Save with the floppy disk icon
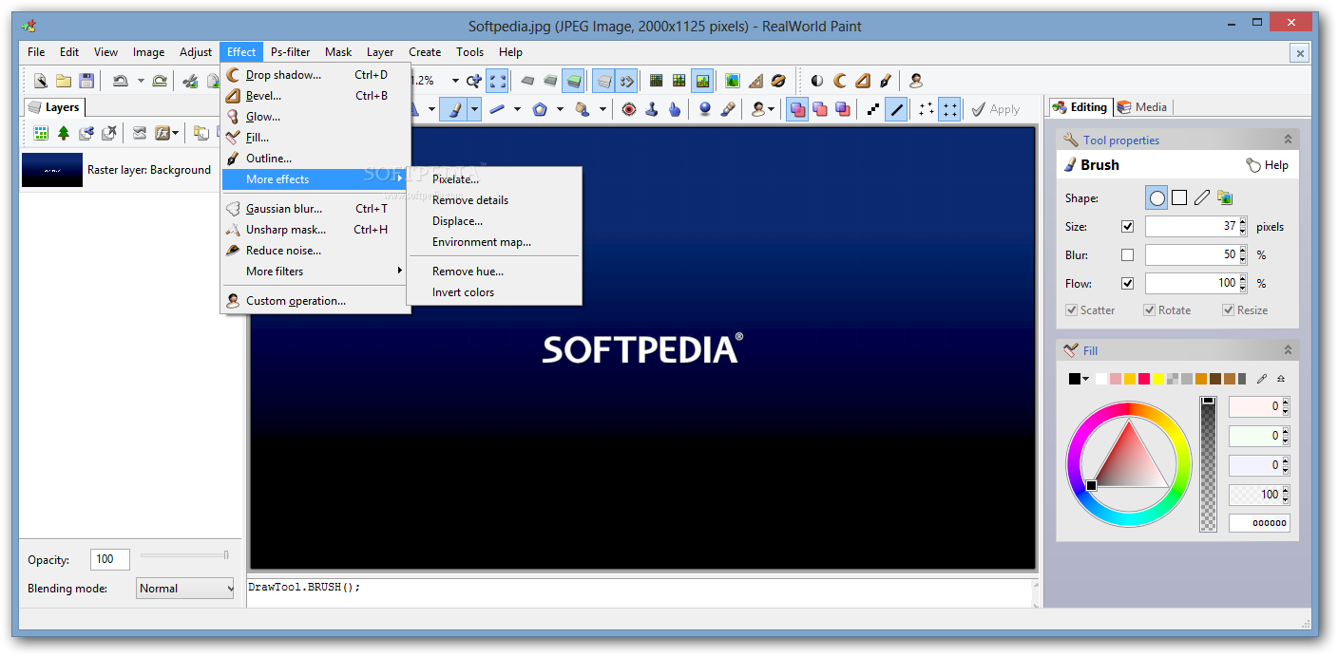This screenshot has width=1338, height=656. (86, 81)
